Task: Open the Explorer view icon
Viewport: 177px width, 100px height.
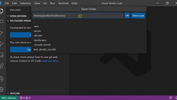Action: 2,11
